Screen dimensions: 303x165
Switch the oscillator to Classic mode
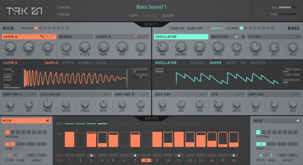(x=198, y=63)
